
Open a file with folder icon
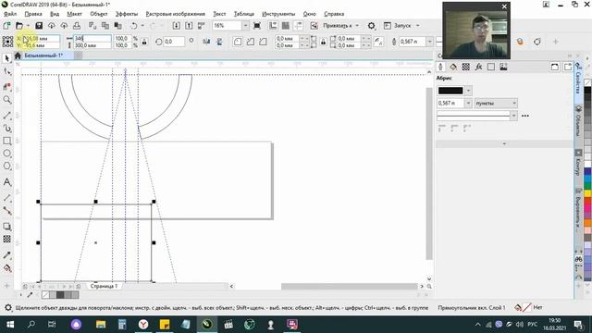tap(19, 26)
